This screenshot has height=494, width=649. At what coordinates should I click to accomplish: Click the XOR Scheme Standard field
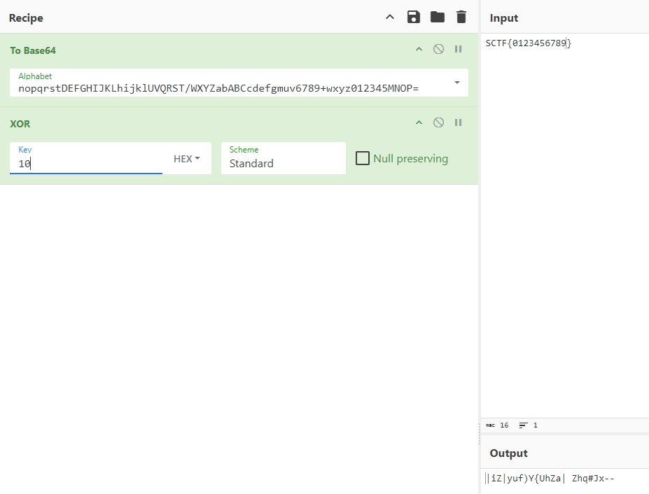(283, 163)
